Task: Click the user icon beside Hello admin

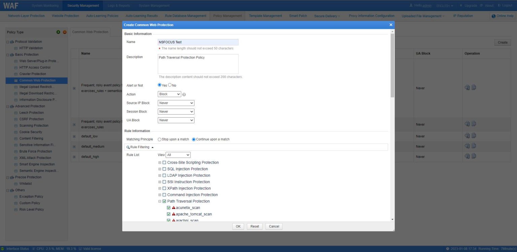Action: tap(411, 5)
